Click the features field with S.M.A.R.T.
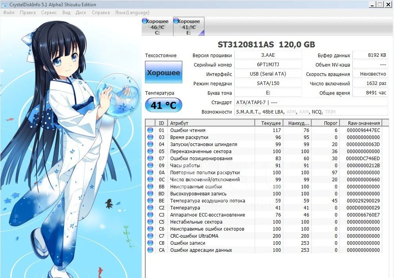The height and width of the screenshot is (278, 394). (x=311, y=112)
